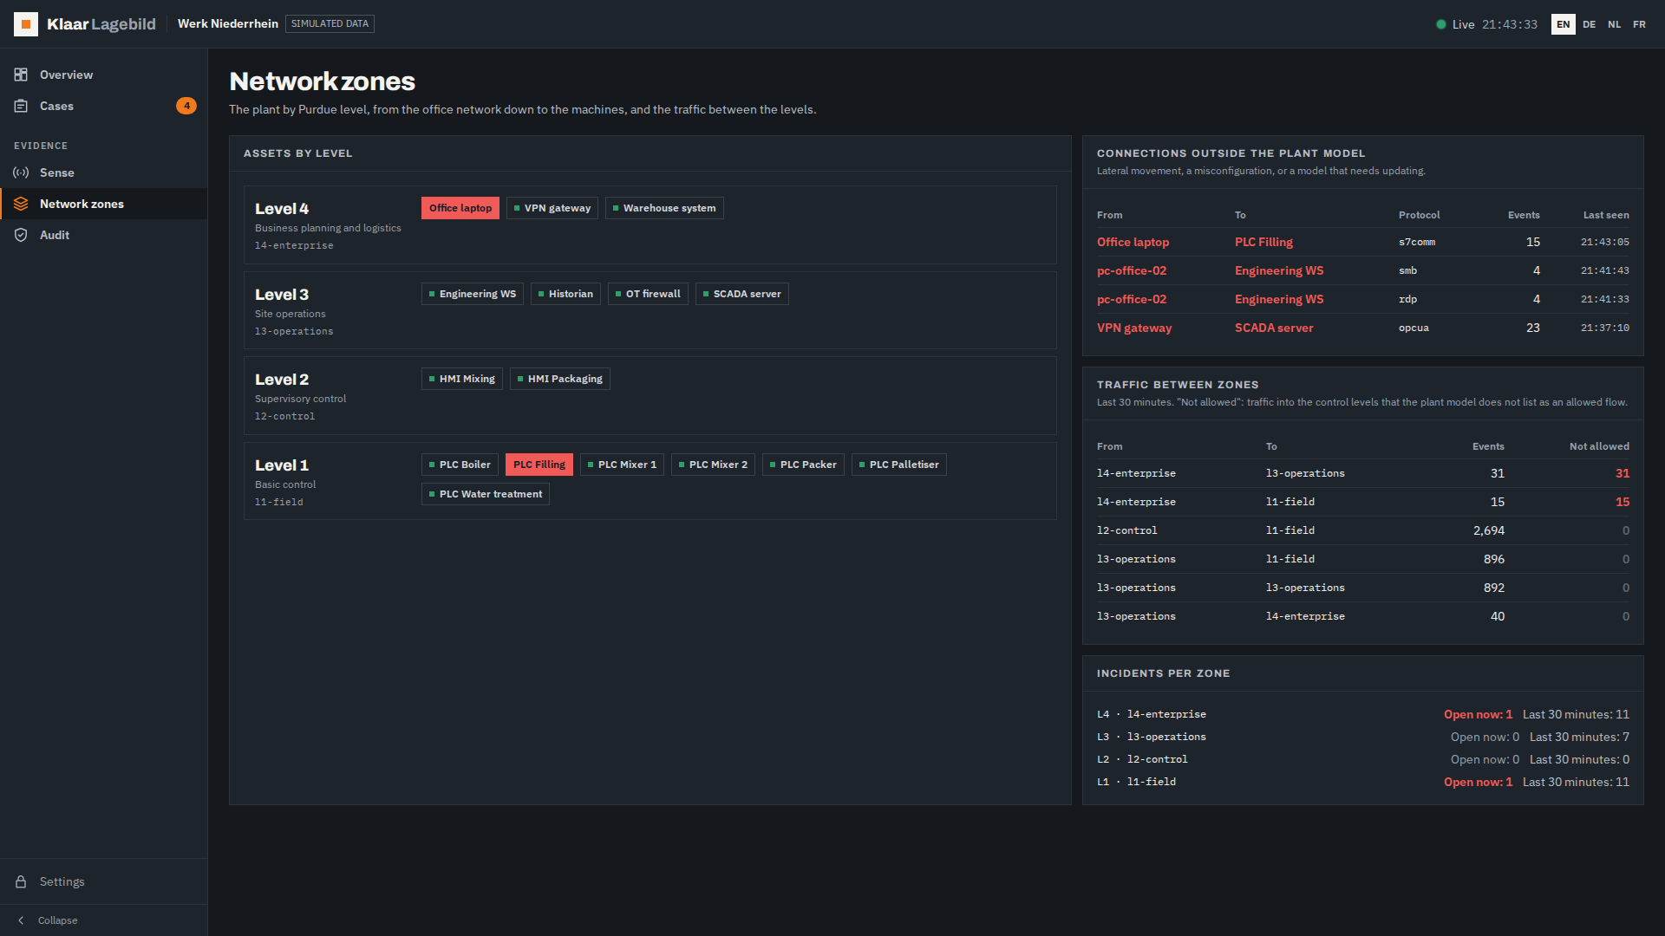The width and height of the screenshot is (1665, 936).
Task: Click the SIMULATED DATA badge
Action: 330,24
